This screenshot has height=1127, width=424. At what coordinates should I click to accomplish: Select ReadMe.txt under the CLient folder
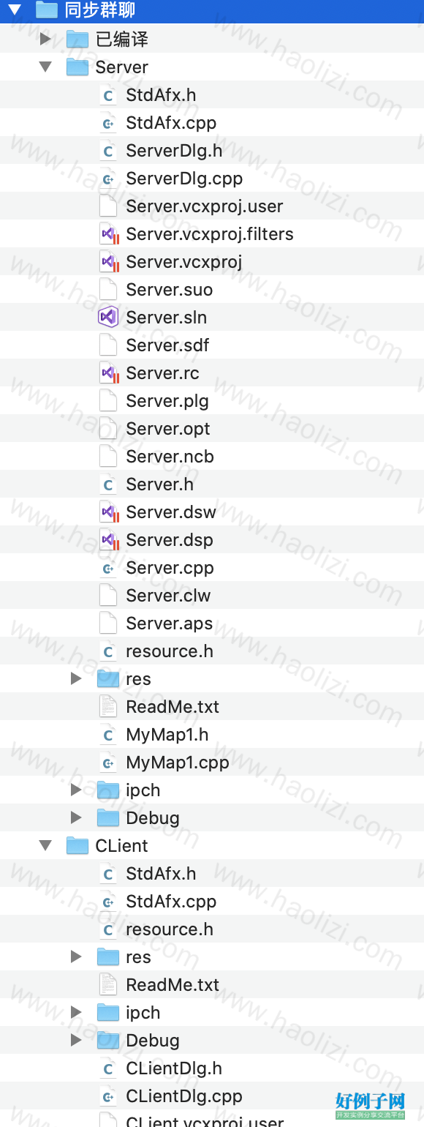pyautogui.click(x=173, y=985)
